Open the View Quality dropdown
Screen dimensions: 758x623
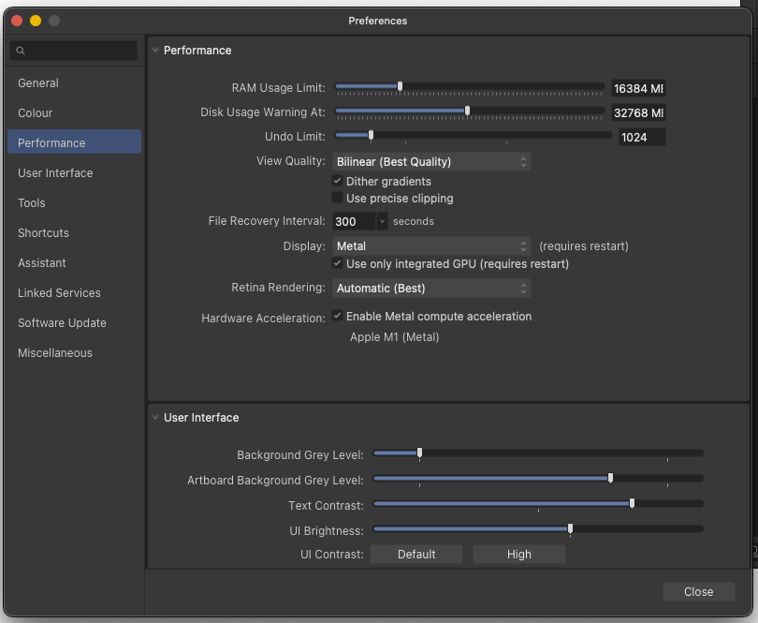click(431, 161)
